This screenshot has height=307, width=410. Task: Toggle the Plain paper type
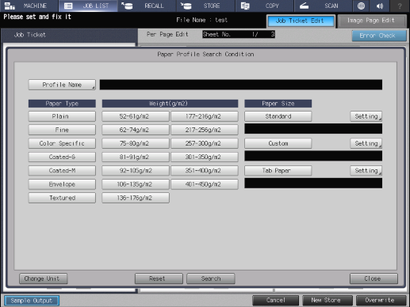[62, 116]
